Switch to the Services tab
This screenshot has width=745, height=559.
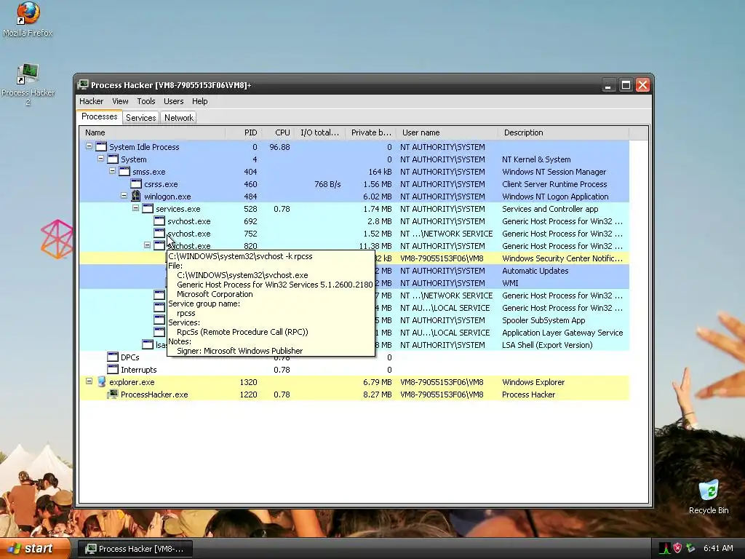point(140,118)
